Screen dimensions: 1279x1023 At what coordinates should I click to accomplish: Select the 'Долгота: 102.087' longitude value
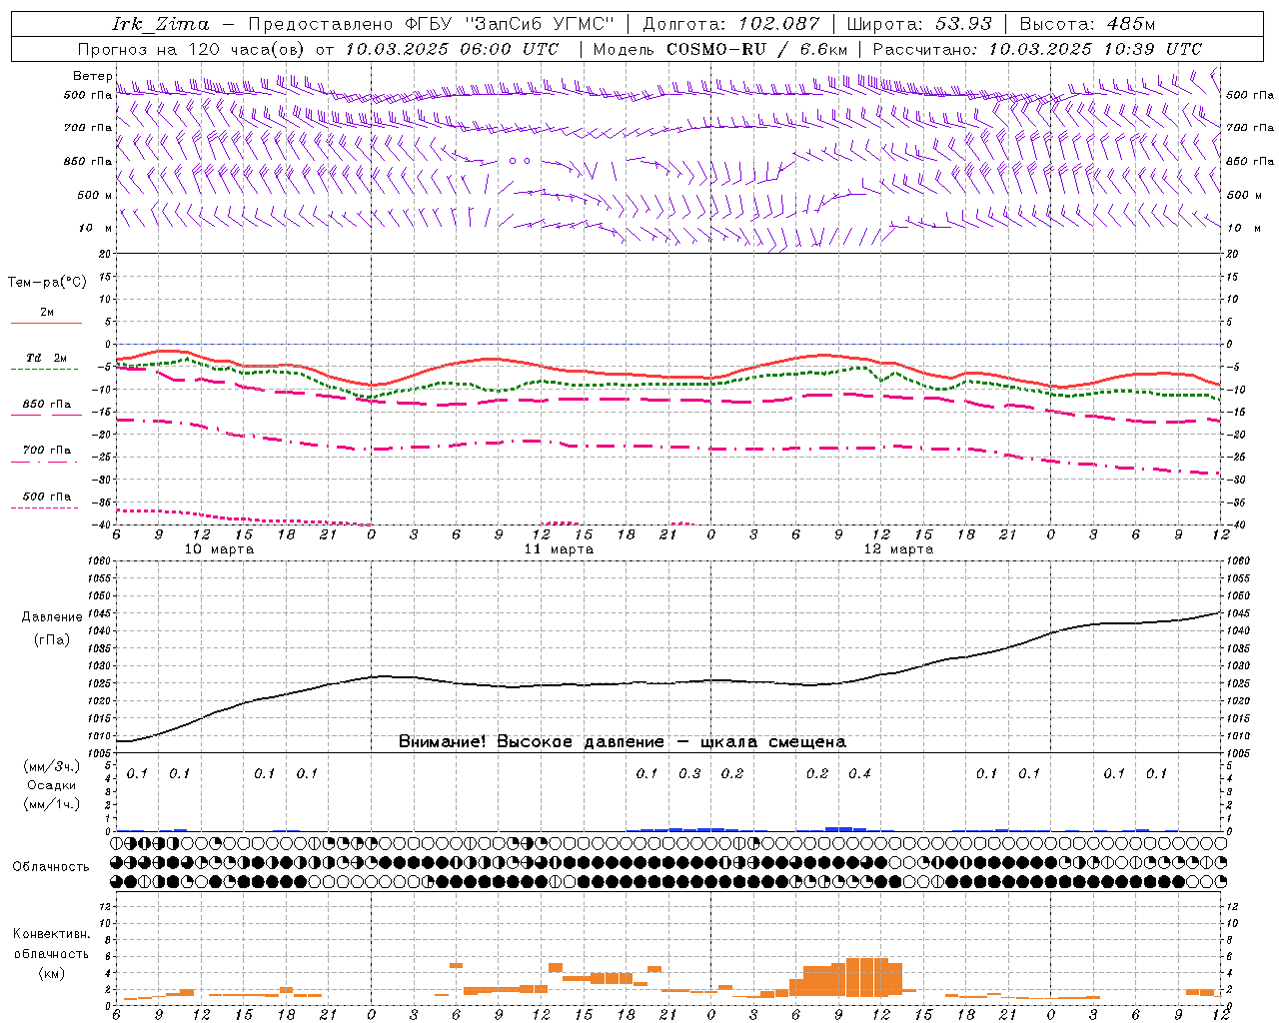(x=731, y=24)
